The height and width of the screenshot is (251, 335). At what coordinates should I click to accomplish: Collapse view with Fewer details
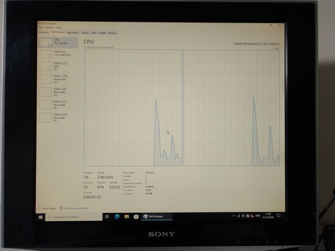coord(47,208)
